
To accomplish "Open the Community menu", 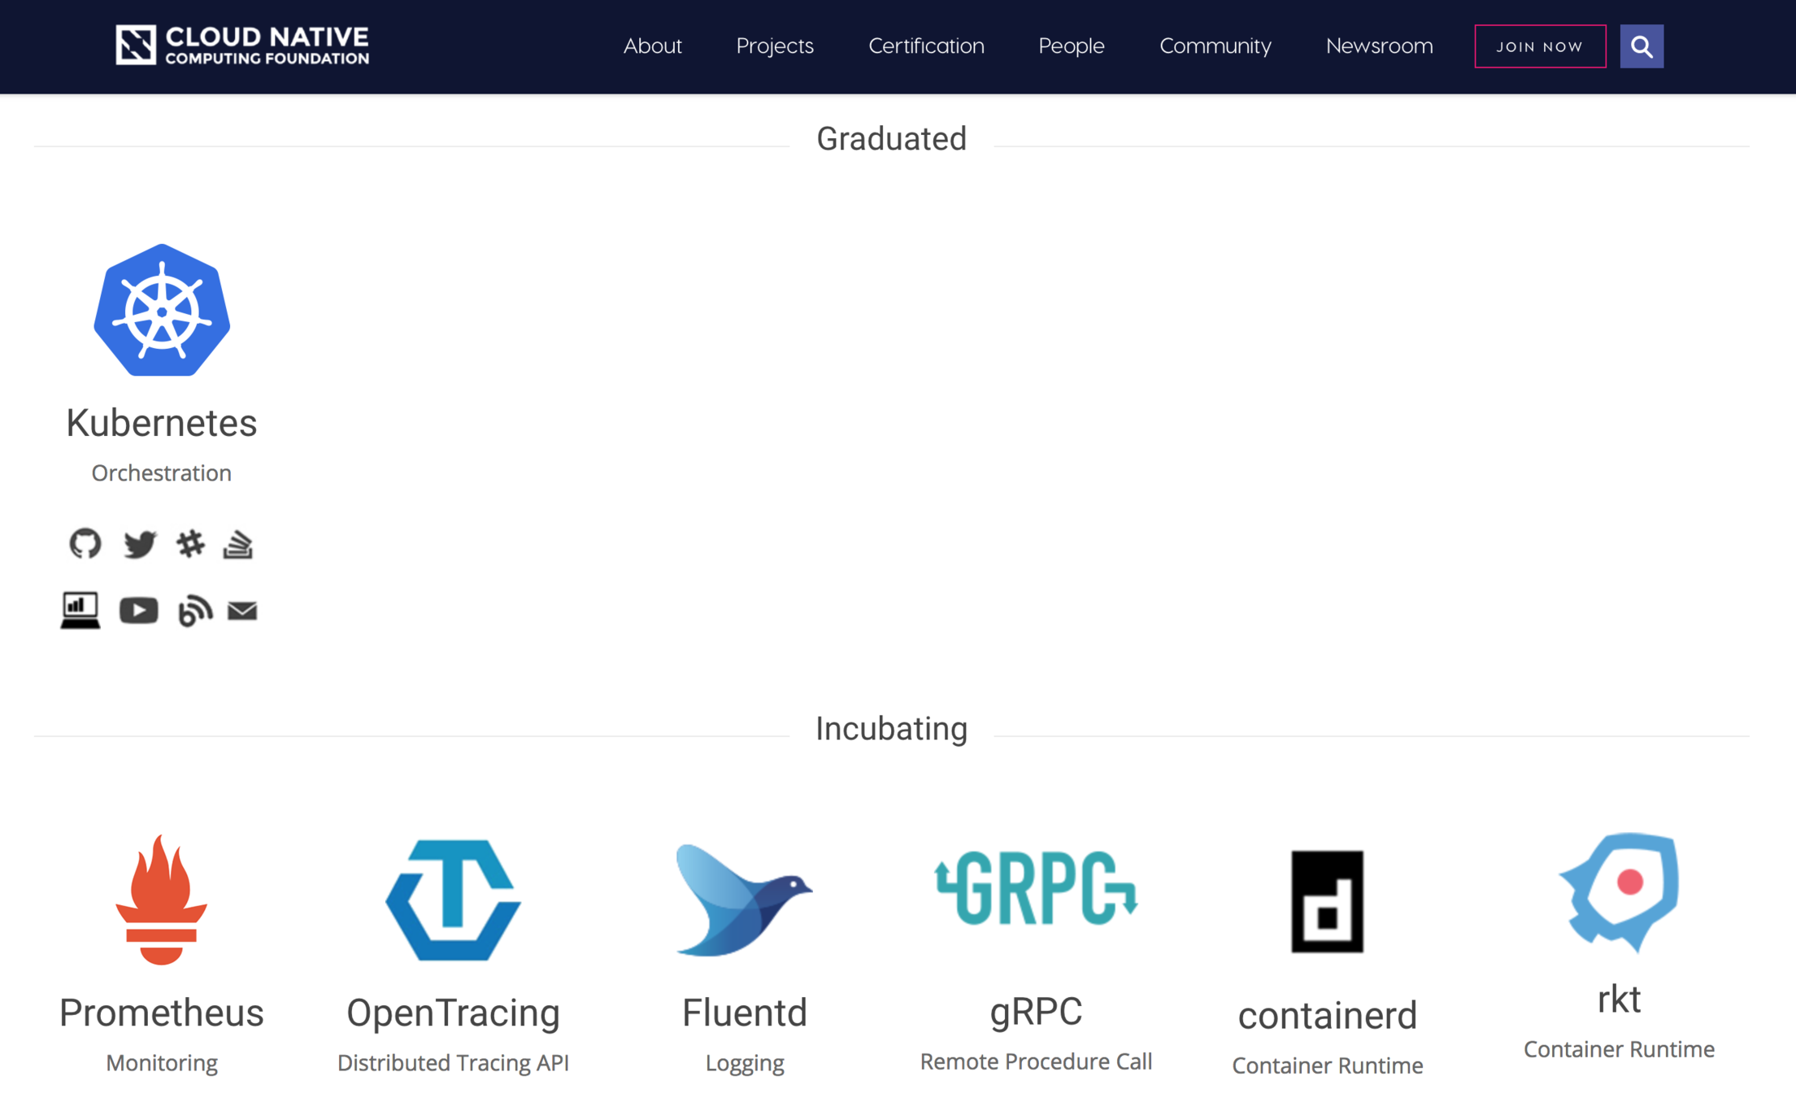I will click(x=1215, y=46).
